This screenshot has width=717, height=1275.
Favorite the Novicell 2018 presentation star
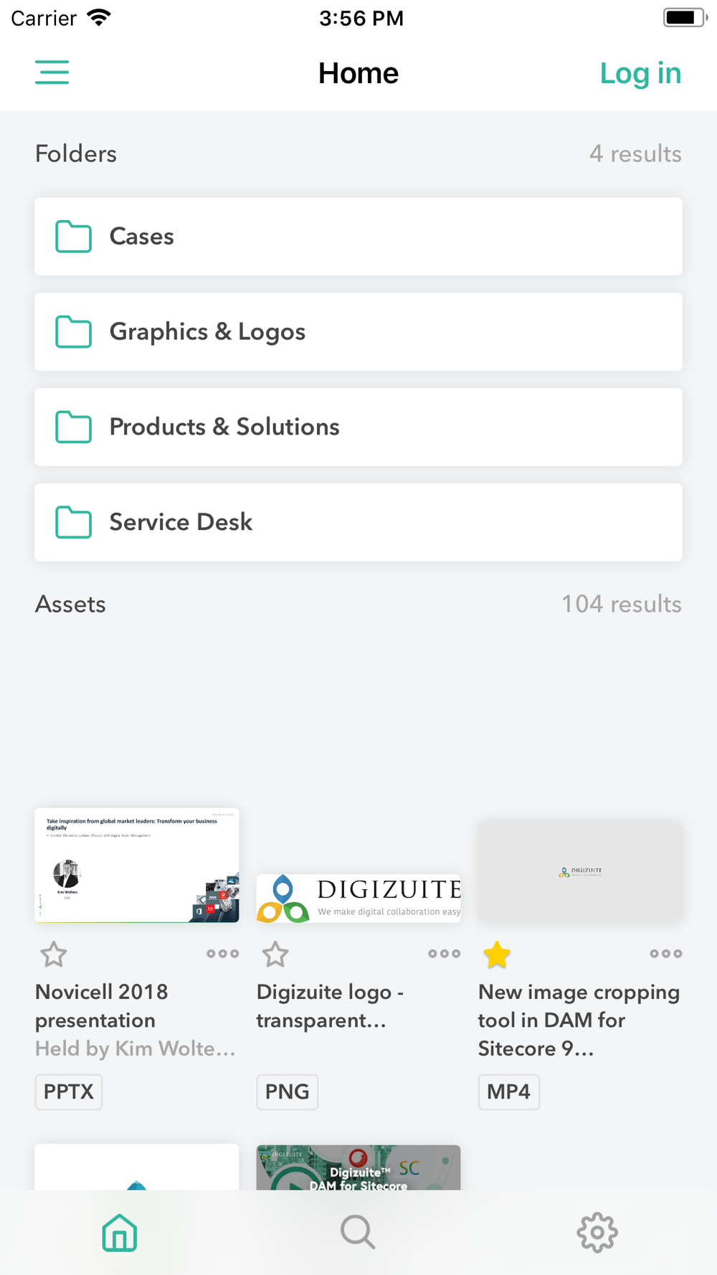click(x=54, y=954)
